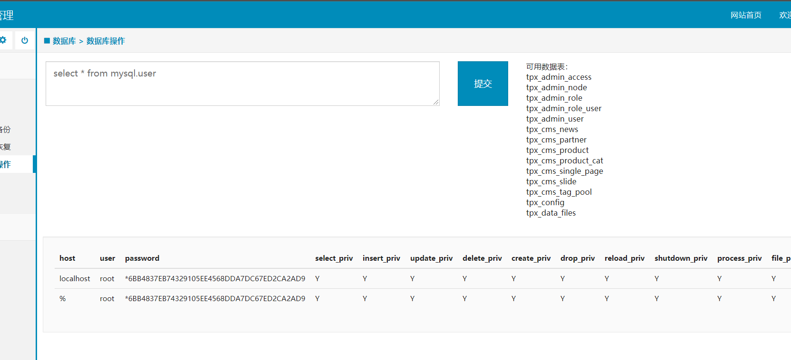Viewport: 791px width, 360px height.
Task: Click the power icon button
Action: pos(25,40)
